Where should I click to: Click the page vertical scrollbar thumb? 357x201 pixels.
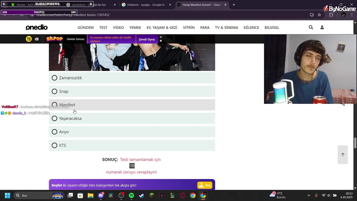click(355, 143)
